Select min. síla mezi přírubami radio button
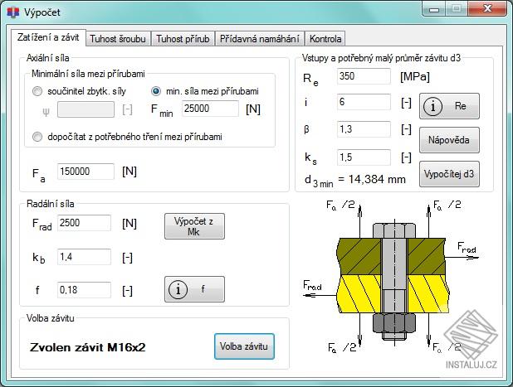This screenshot has width=513, height=387. (156, 91)
